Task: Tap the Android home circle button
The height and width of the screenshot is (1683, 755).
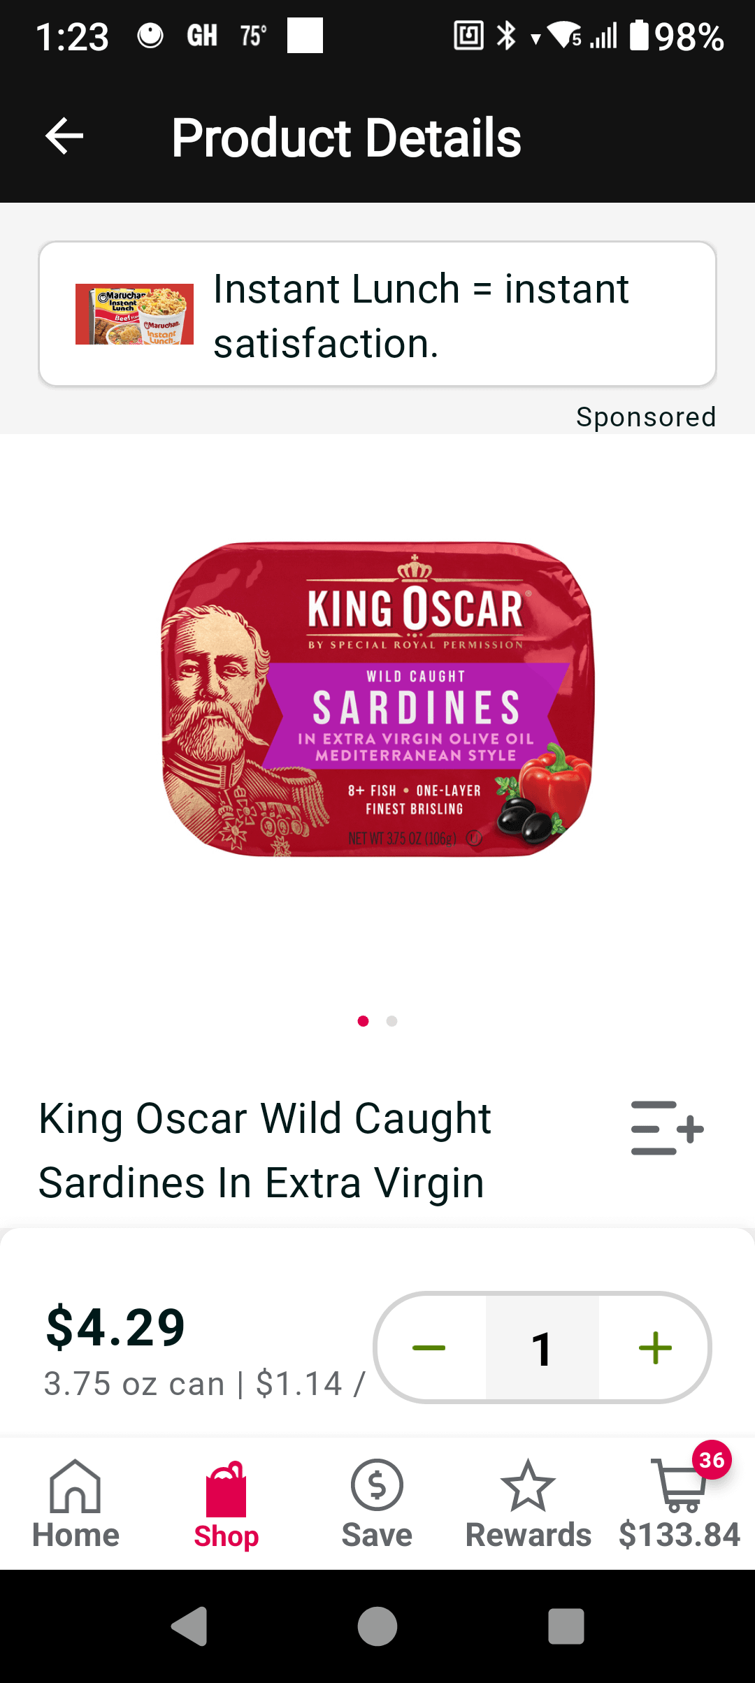Action: pyautogui.click(x=377, y=1626)
